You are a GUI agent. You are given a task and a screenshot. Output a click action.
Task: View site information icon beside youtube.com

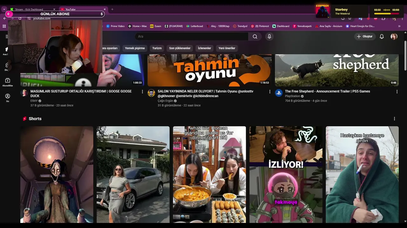29,18
